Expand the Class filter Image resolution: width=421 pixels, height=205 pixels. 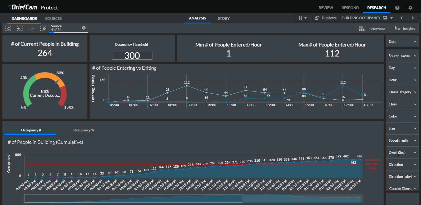point(402,104)
